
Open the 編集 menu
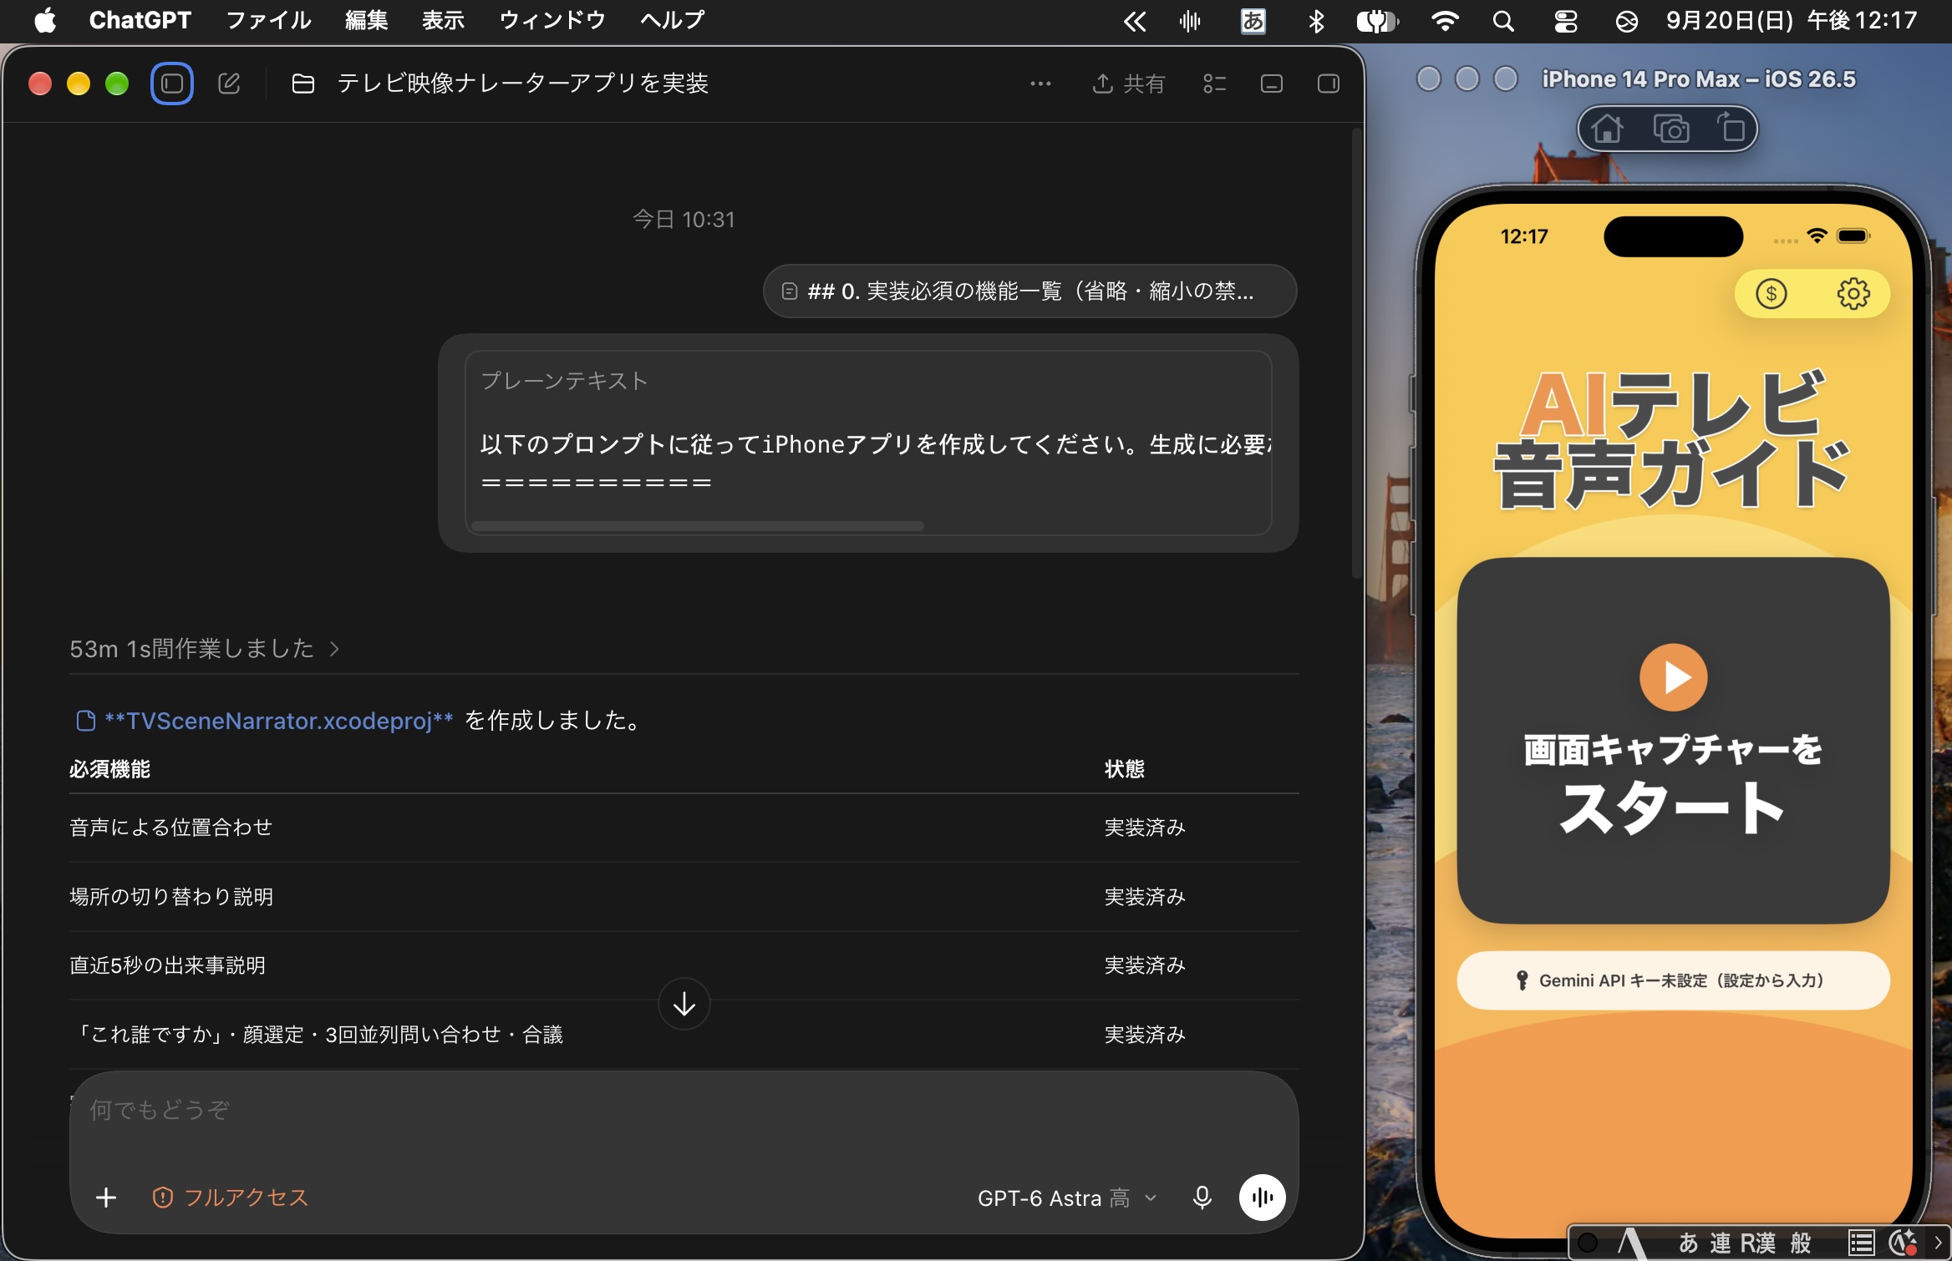pyautogui.click(x=367, y=20)
